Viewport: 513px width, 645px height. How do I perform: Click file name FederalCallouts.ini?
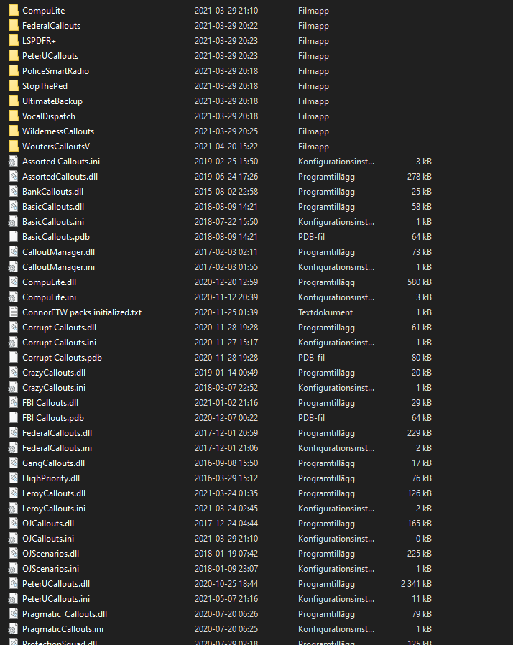57,448
